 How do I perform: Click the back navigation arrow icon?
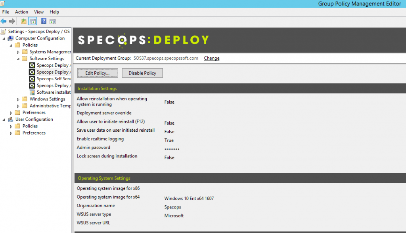pyautogui.click(x=4, y=21)
